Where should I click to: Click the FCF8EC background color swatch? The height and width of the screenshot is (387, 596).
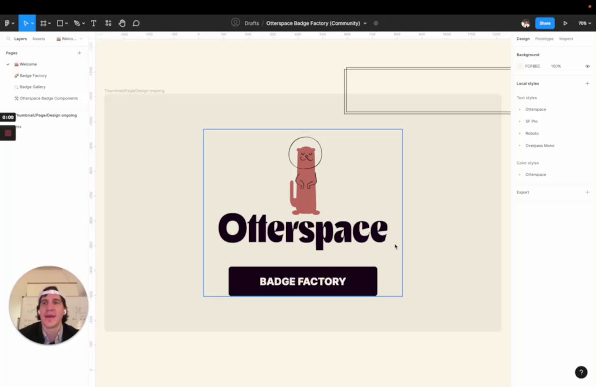(520, 66)
